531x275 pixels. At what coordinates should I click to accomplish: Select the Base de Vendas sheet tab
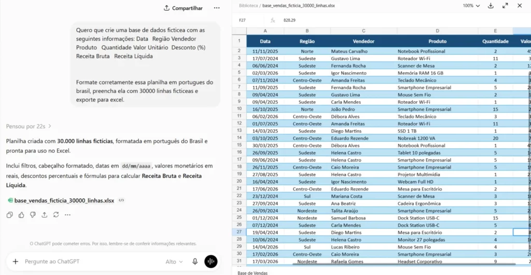click(253, 272)
